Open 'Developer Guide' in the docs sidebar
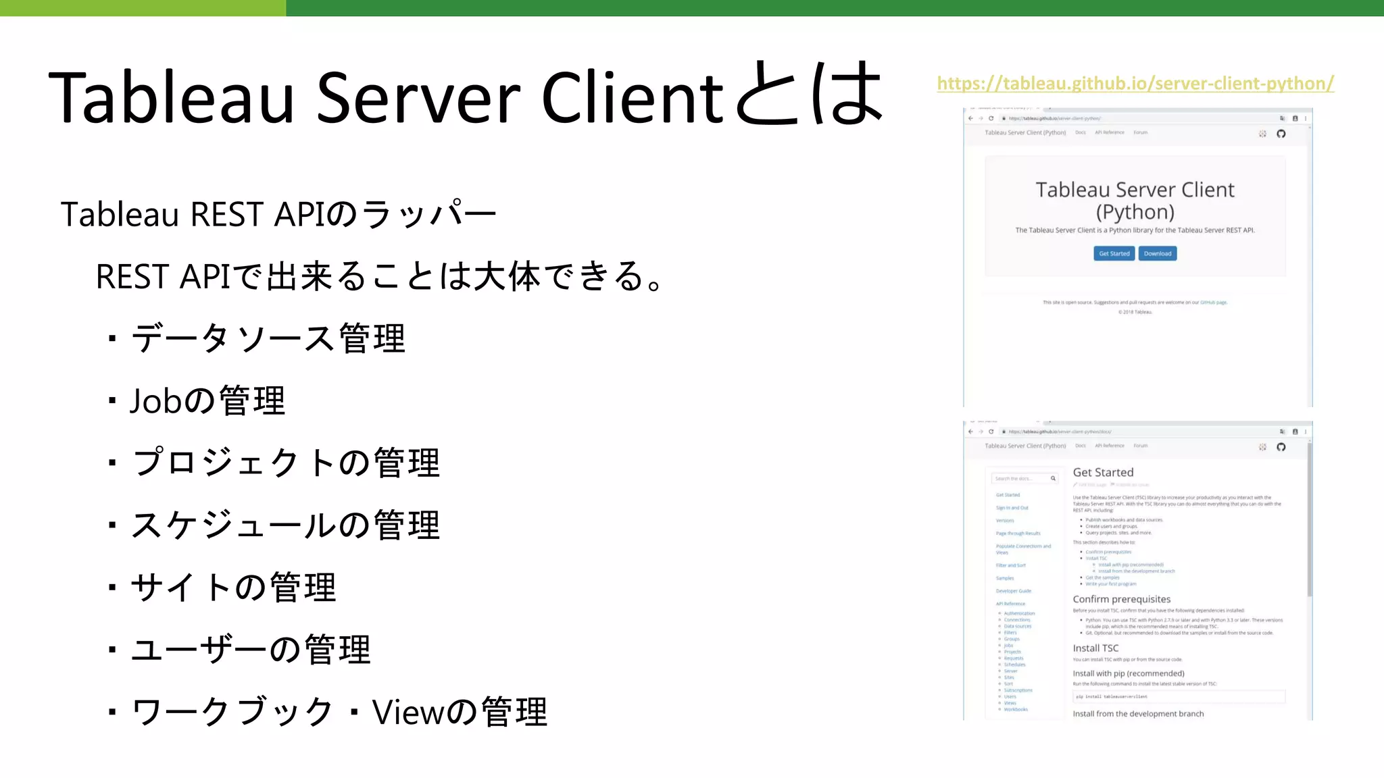Viewport: 1384px width, 778px height. tap(1014, 591)
